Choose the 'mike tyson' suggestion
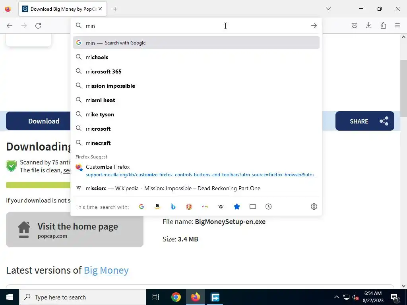 (x=196, y=114)
